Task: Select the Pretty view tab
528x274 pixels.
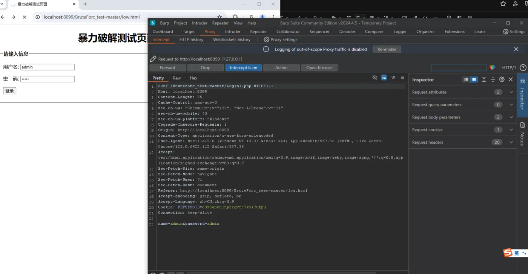Action: [x=158, y=78]
